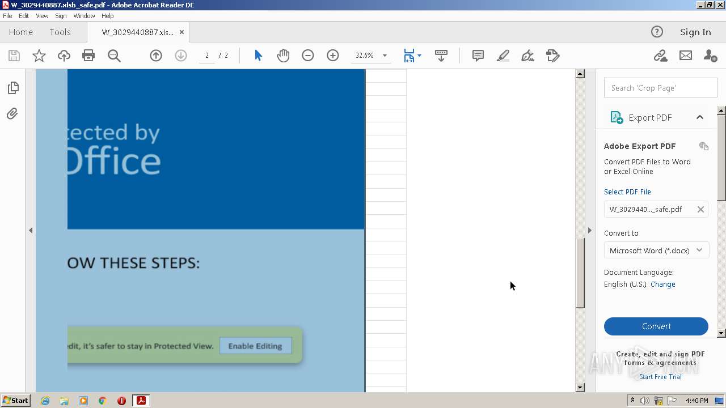
Task: Collapse right tools pane arrow
Action: (589, 230)
